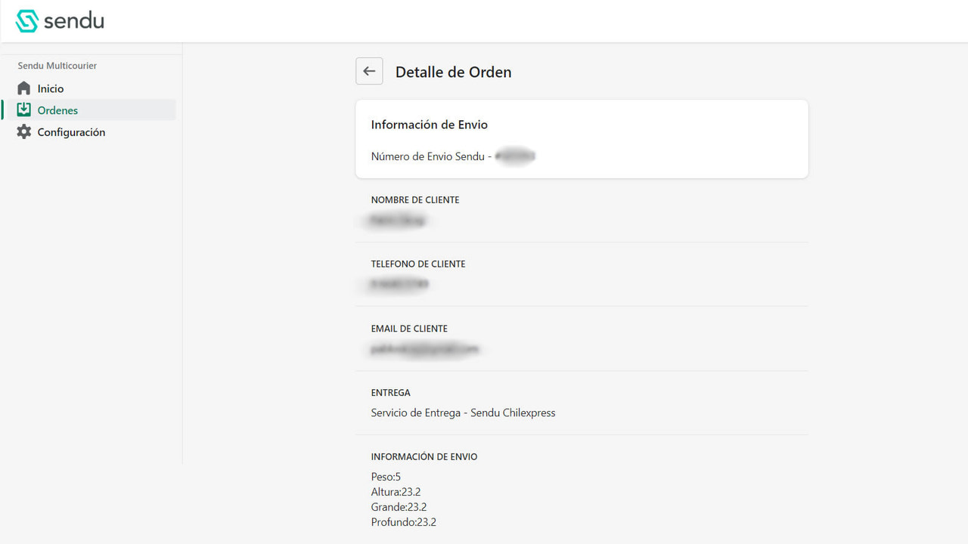Image resolution: width=968 pixels, height=544 pixels.
Task: Click the blurred customer name value
Action: (x=397, y=221)
